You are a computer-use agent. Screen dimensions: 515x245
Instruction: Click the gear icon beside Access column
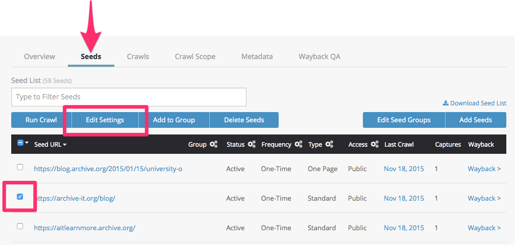[374, 145]
